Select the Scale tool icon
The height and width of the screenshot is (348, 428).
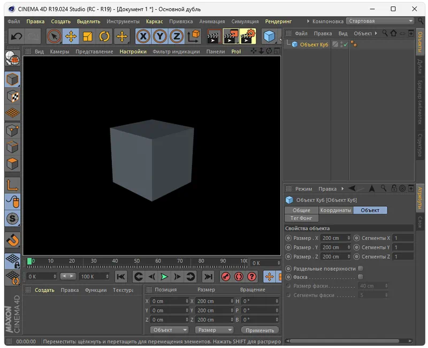pos(88,36)
